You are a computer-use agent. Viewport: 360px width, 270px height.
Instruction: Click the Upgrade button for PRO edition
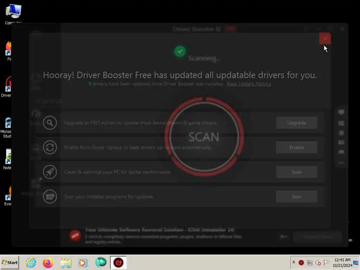[297, 123]
